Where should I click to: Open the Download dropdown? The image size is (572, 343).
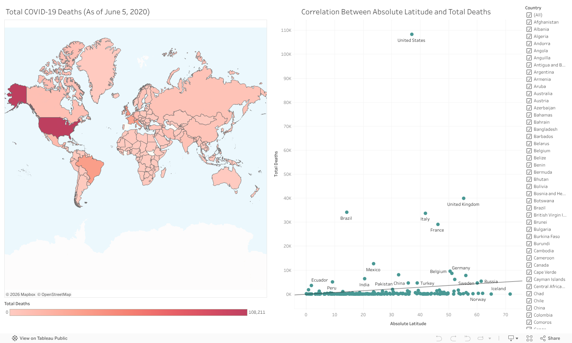coord(513,338)
